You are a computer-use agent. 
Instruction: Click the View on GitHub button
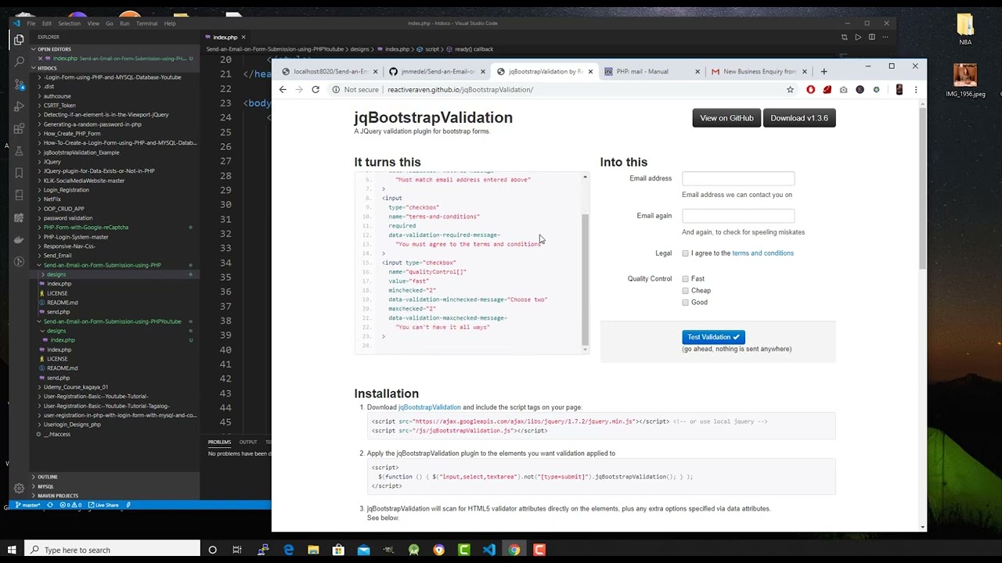coord(726,118)
